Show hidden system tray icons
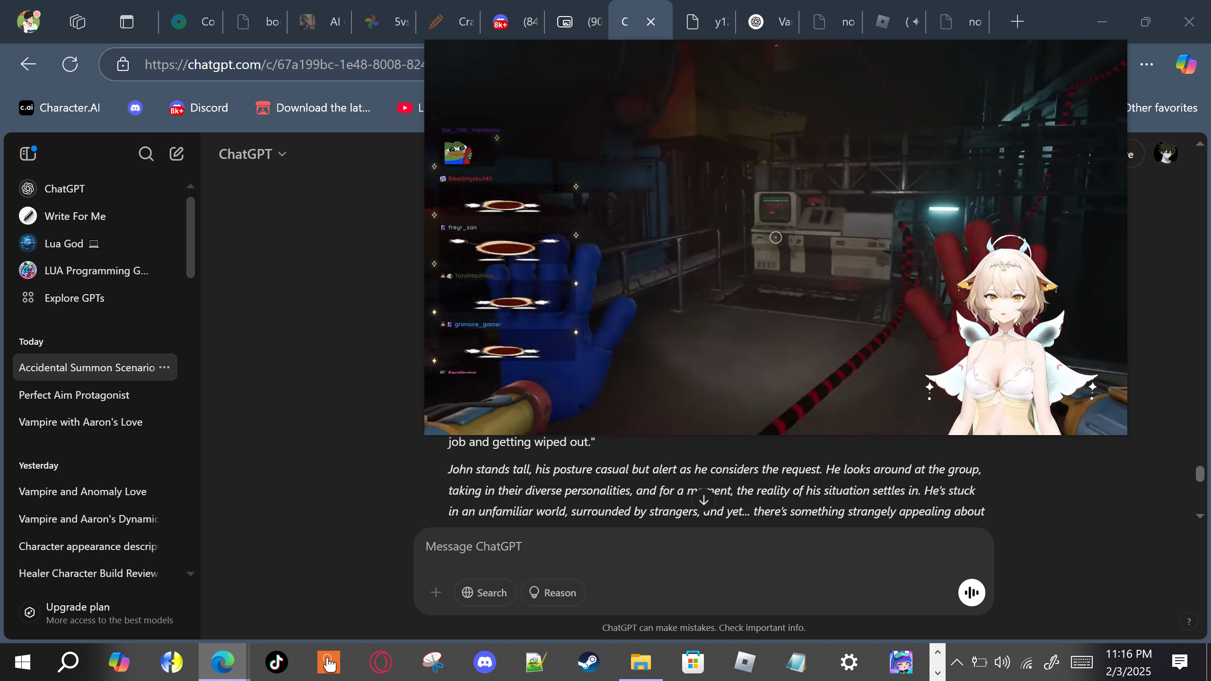The image size is (1211, 681). tap(957, 662)
